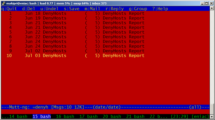Click the PuTTY icon in title bar
This screenshot has width=215, height=120.
pos(3,3)
